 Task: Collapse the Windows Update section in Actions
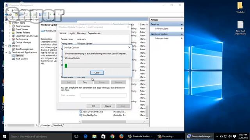(182, 34)
